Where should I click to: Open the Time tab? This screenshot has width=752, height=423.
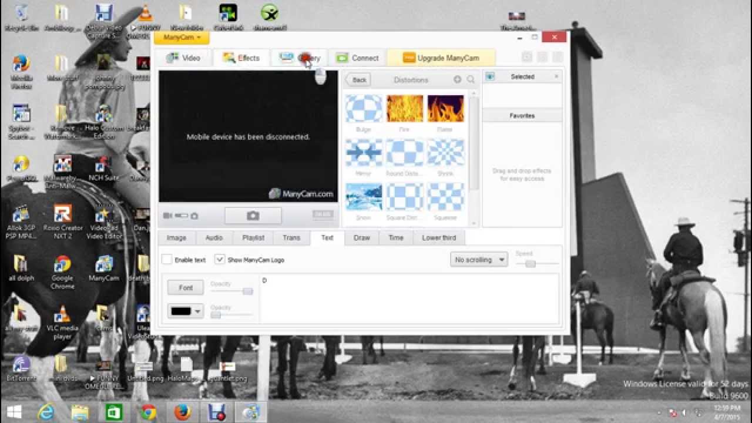pos(396,237)
